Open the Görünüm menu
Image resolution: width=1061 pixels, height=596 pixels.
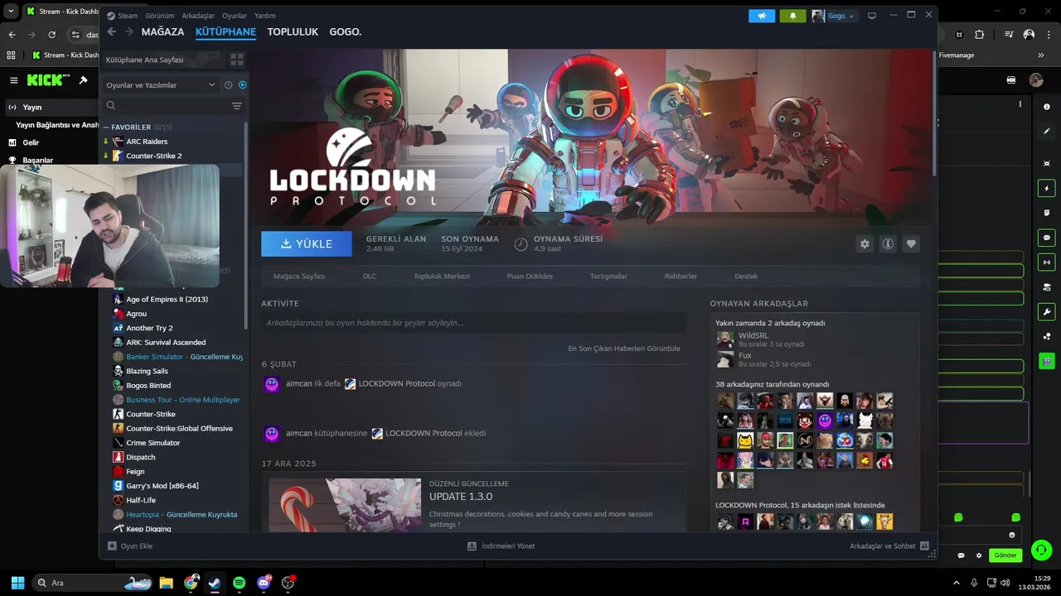pyautogui.click(x=159, y=16)
